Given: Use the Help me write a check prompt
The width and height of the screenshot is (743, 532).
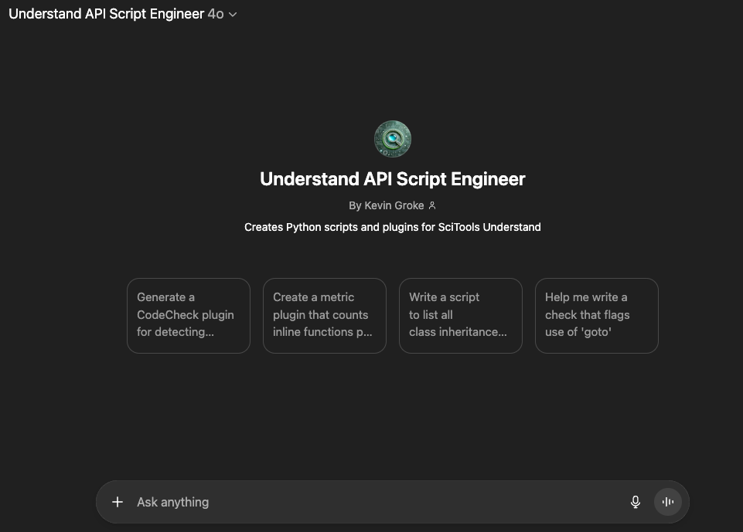Looking at the screenshot, I should pyautogui.click(x=597, y=315).
